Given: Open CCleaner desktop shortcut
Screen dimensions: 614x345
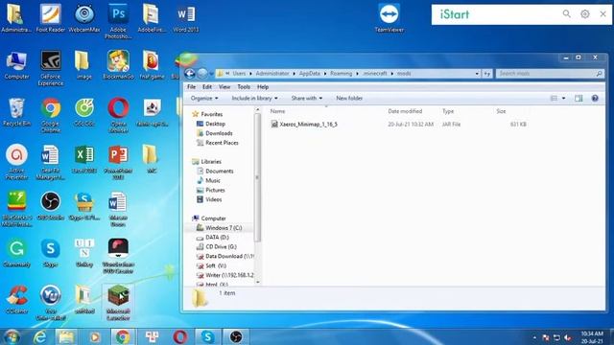Looking at the screenshot, I should [16, 300].
